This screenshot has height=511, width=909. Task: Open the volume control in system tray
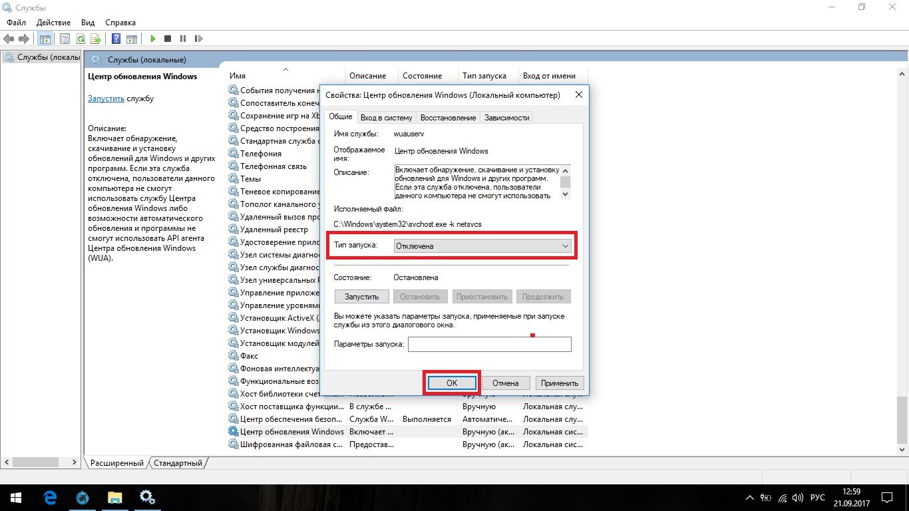(798, 498)
